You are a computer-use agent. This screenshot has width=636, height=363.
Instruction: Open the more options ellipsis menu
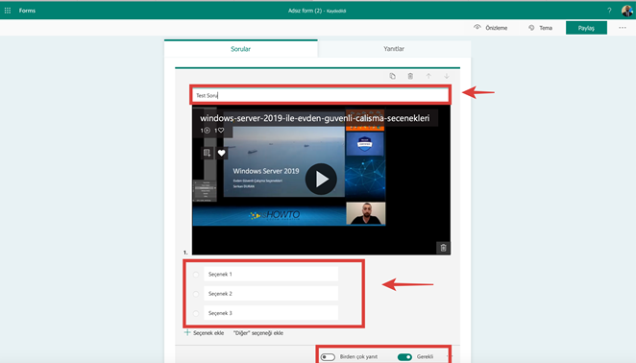pyautogui.click(x=623, y=28)
